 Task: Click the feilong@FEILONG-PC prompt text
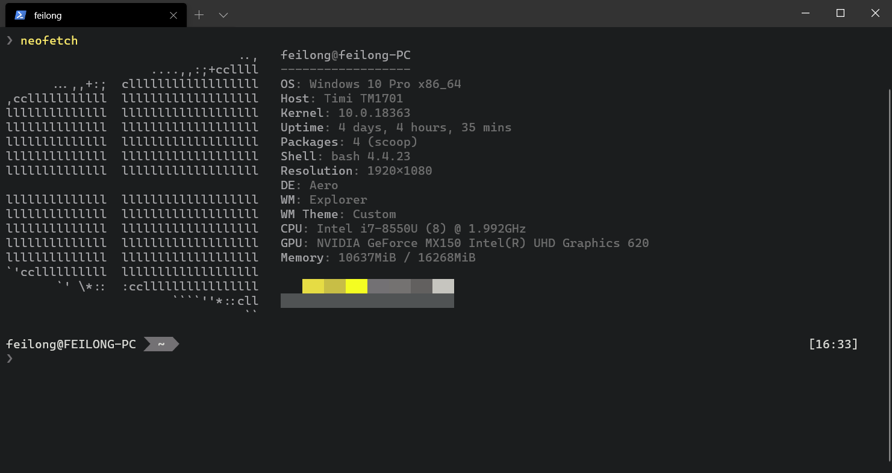coord(71,345)
